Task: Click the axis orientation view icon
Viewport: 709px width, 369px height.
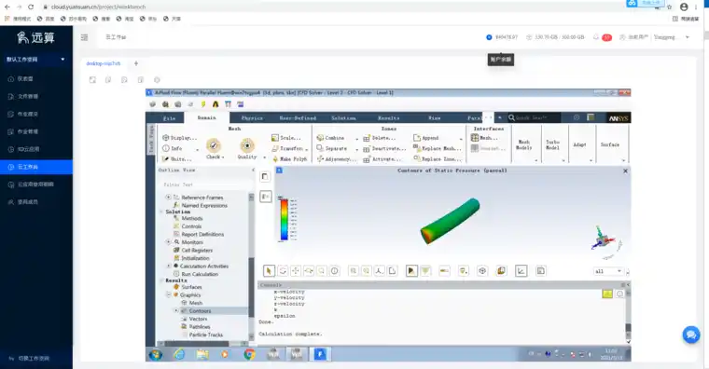Action: [x=379, y=271]
